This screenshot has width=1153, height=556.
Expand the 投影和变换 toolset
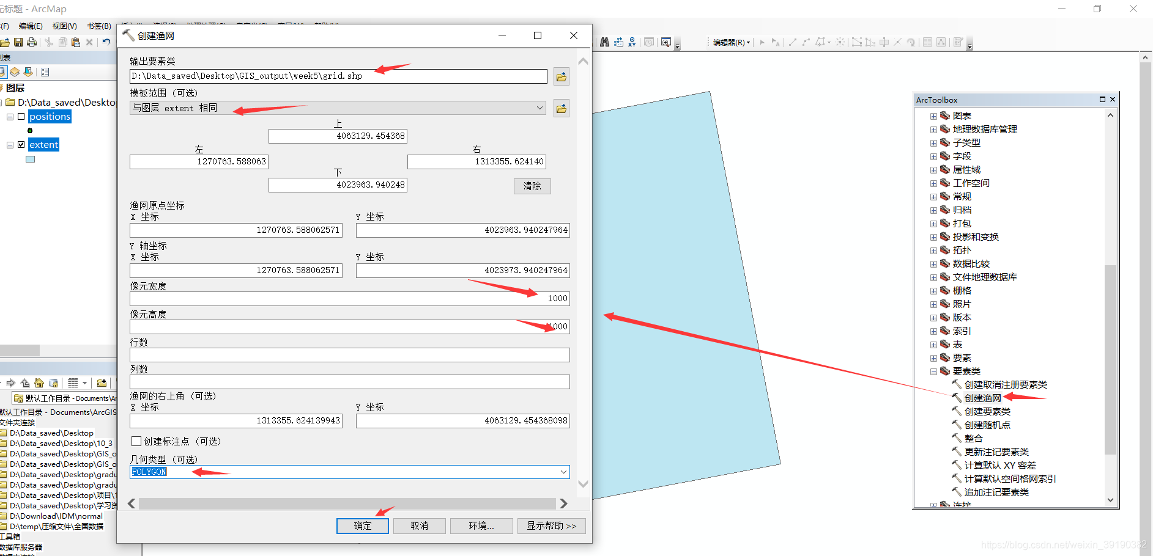[x=933, y=237]
